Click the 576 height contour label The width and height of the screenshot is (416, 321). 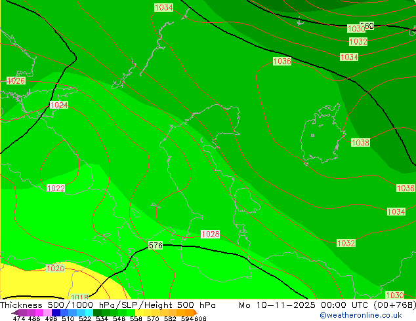coord(156,246)
